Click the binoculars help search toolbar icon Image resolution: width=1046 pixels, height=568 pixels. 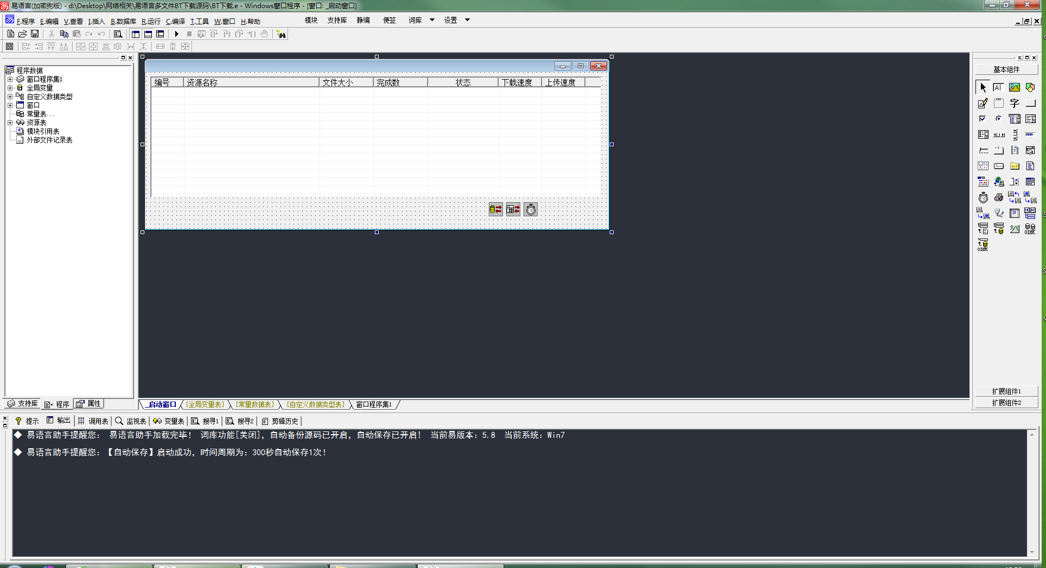pyautogui.click(x=281, y=34)
